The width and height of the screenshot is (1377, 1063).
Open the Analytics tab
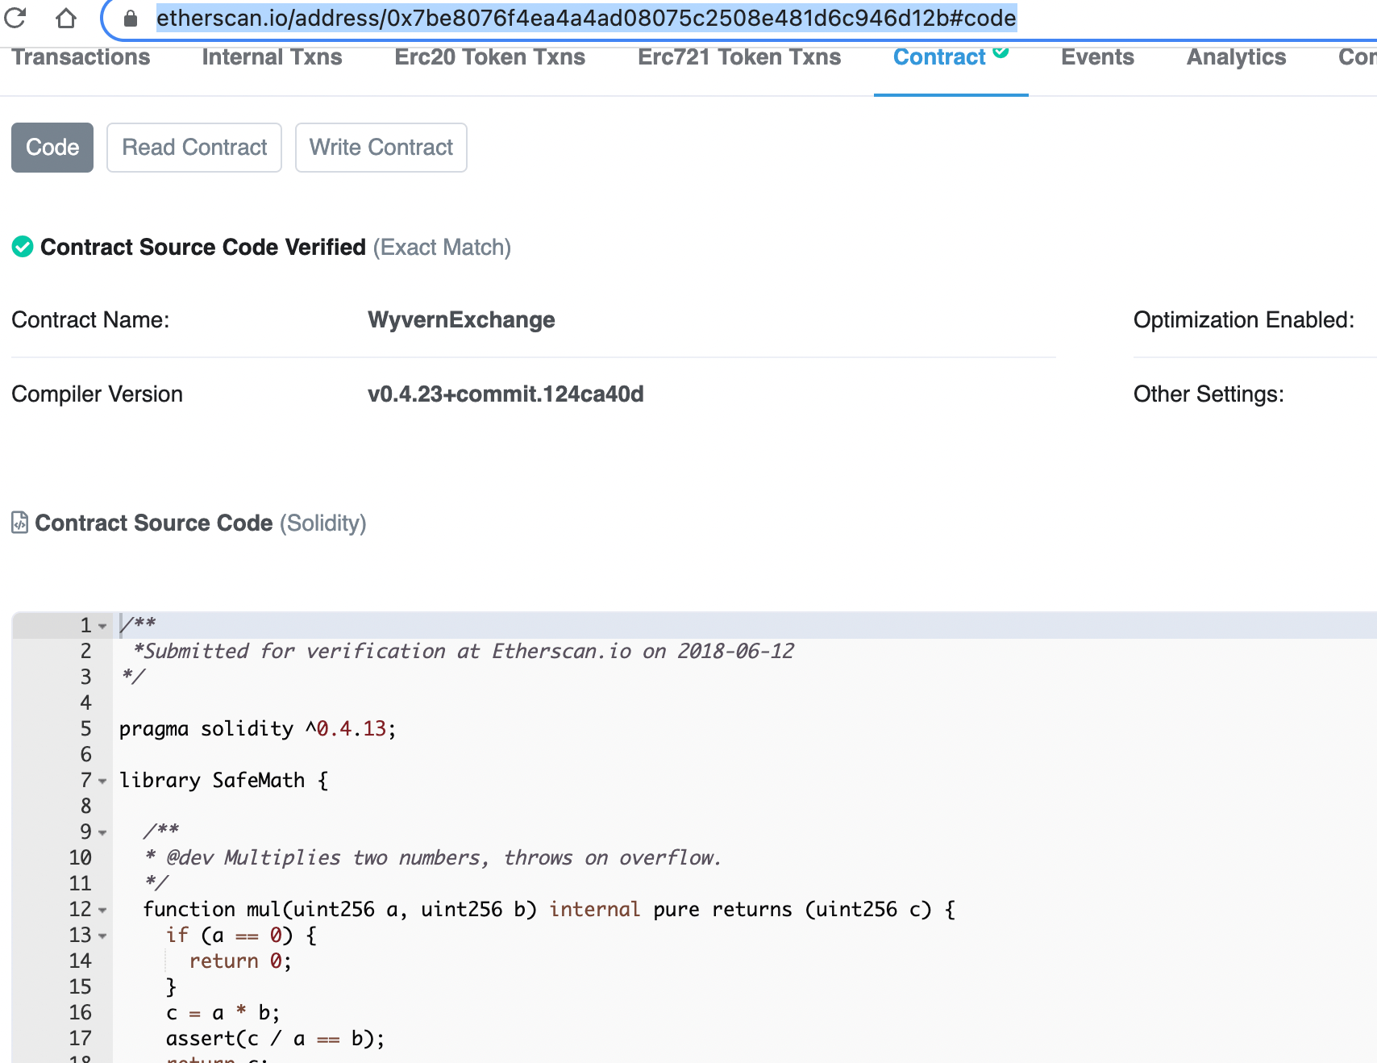1236,57
